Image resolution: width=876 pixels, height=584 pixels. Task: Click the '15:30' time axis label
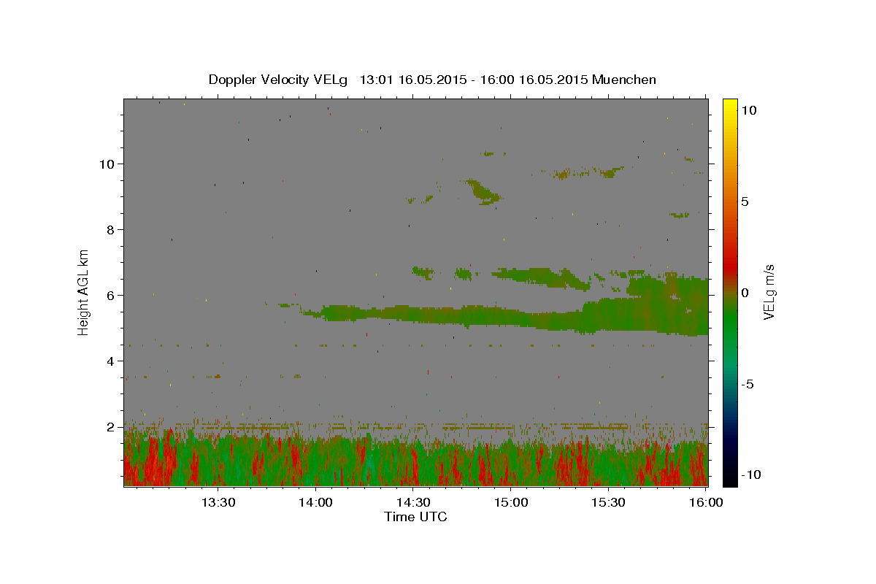(x=609, y=502)
